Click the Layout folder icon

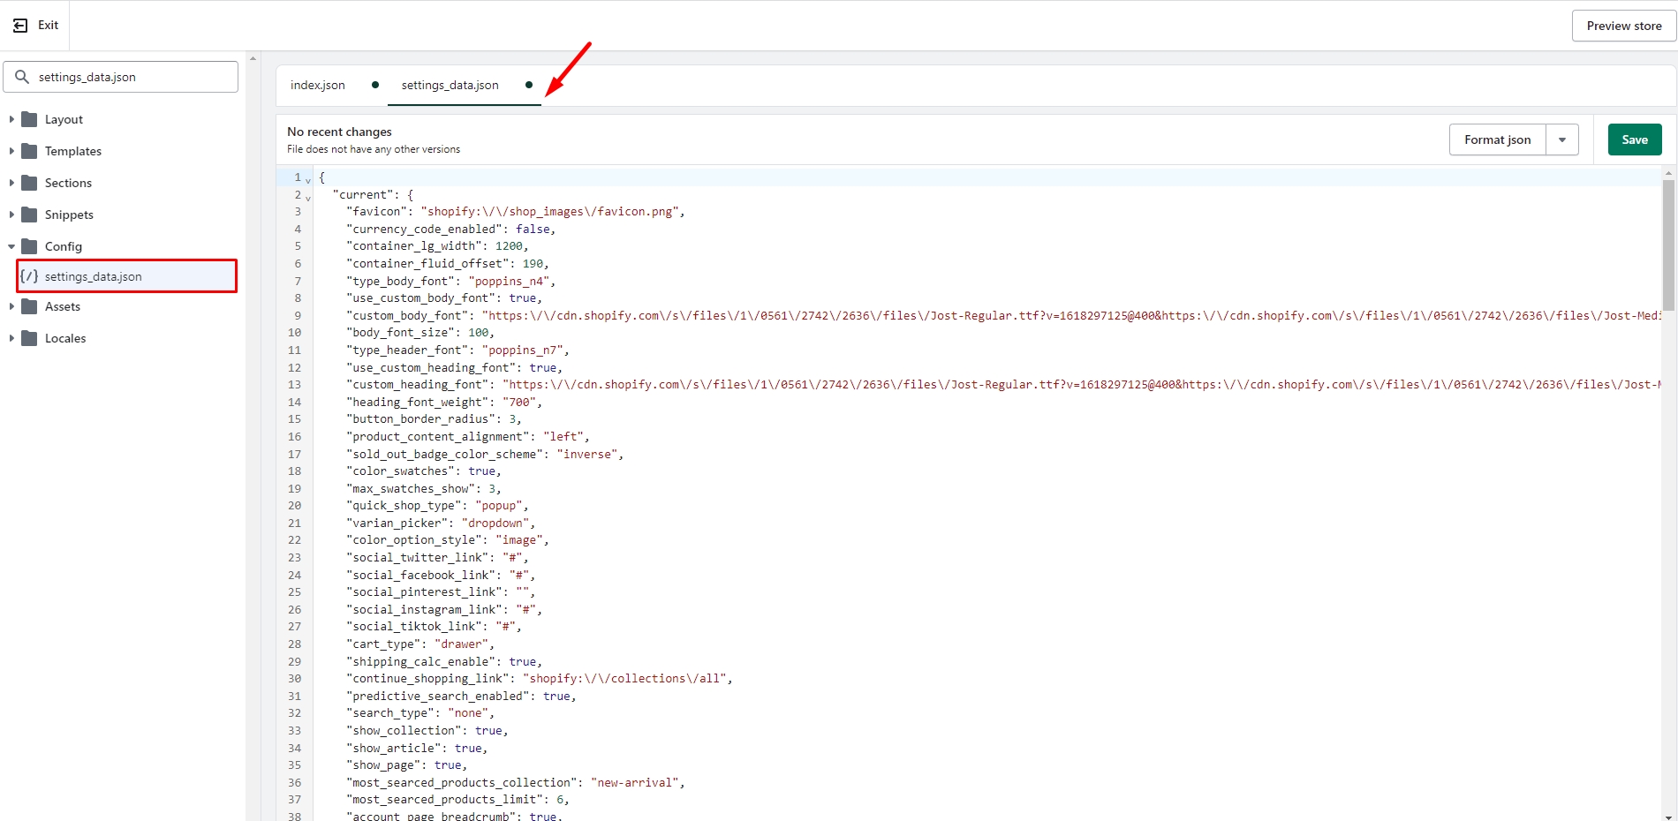29,119
